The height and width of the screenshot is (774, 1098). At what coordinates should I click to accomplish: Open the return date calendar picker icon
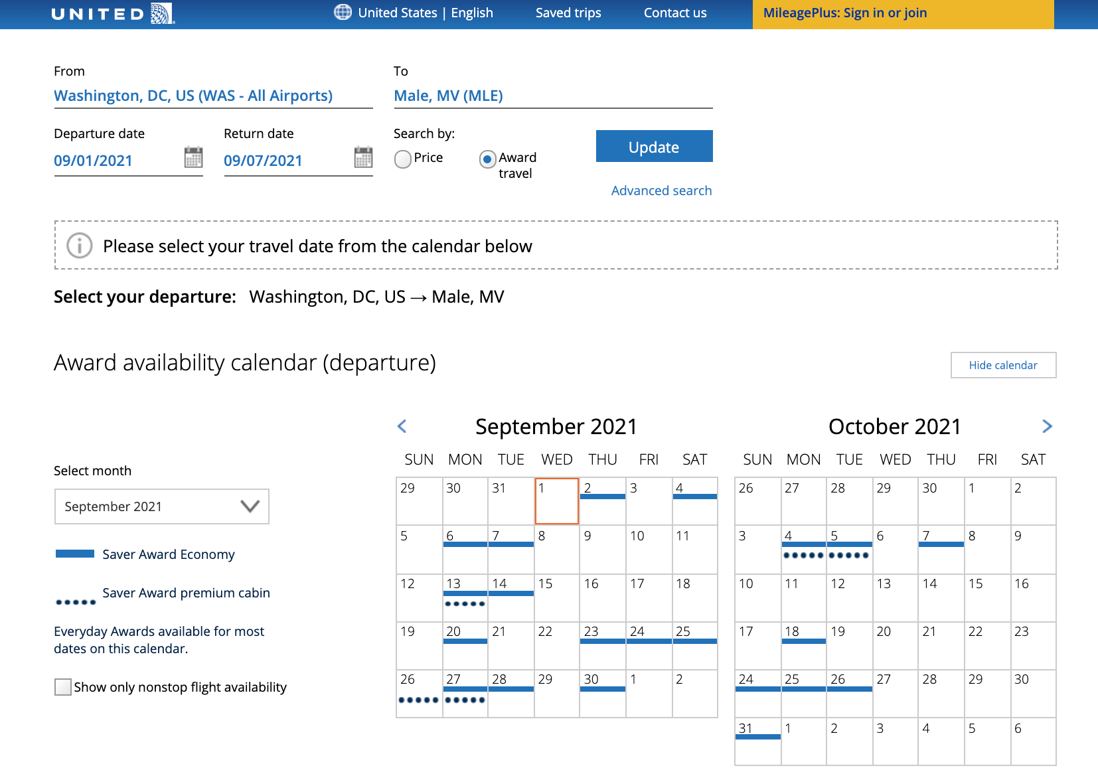[x=363, y=158]
